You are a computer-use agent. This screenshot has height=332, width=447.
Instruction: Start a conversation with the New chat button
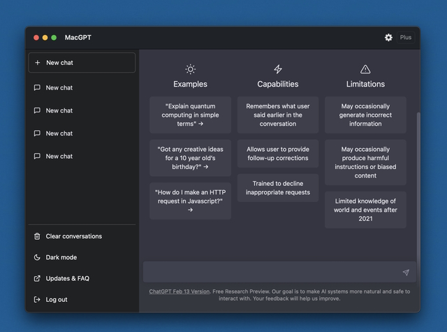point(82,62)
